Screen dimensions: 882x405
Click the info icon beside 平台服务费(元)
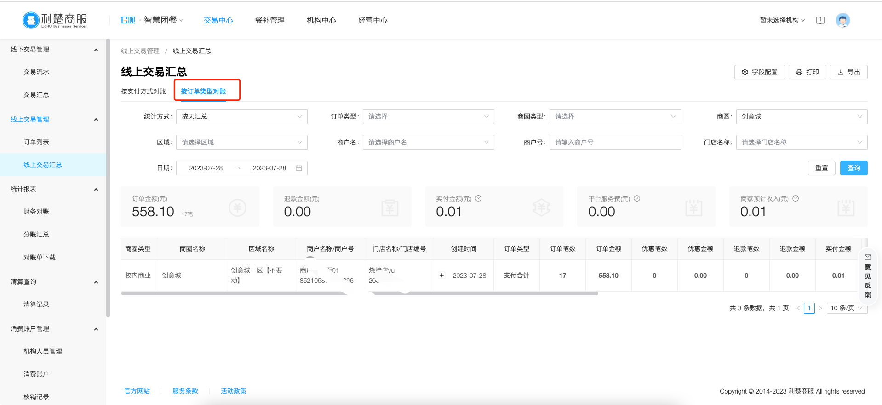pyautogui.click(x=637, y=198)
